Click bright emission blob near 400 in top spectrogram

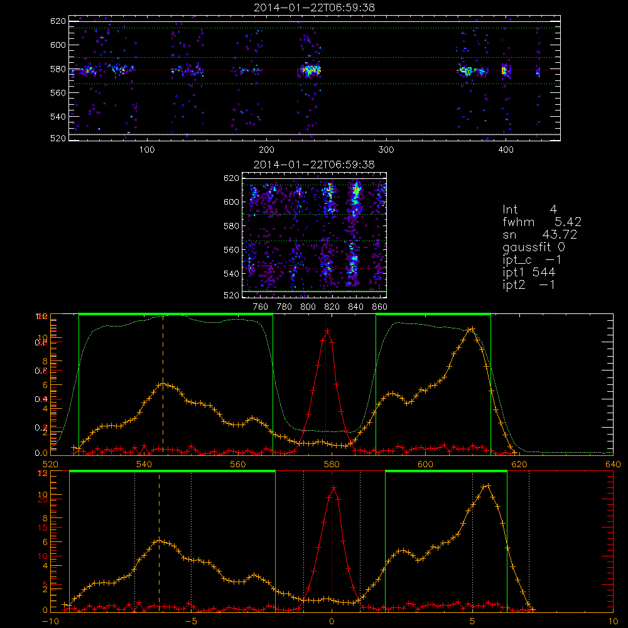(x=505, y=71)
